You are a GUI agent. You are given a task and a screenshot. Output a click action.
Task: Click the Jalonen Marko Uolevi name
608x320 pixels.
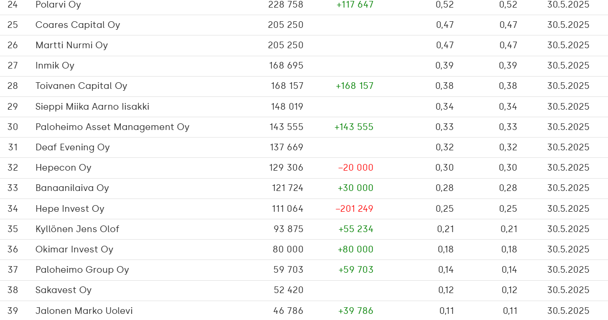[84, 311]
